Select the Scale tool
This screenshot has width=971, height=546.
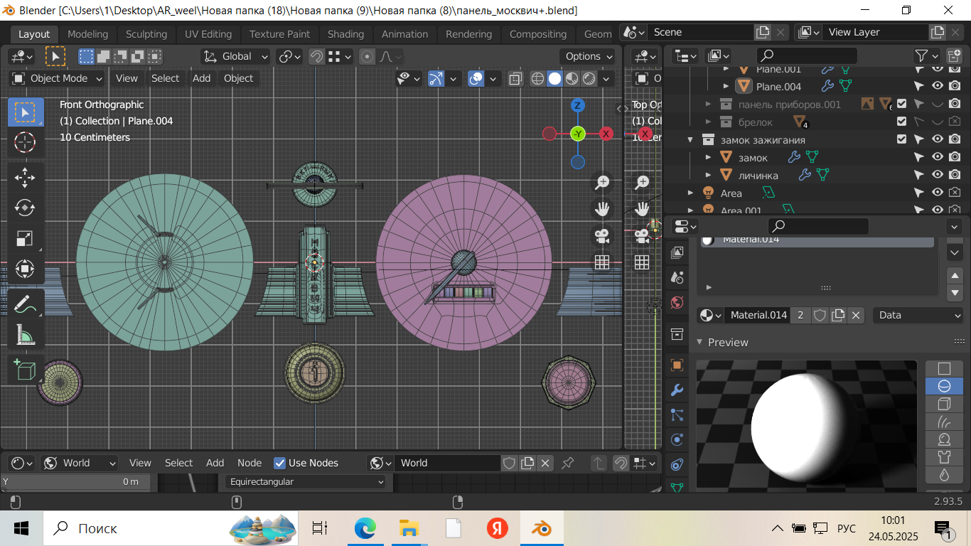pyautogui.click(x=25, y=238)
